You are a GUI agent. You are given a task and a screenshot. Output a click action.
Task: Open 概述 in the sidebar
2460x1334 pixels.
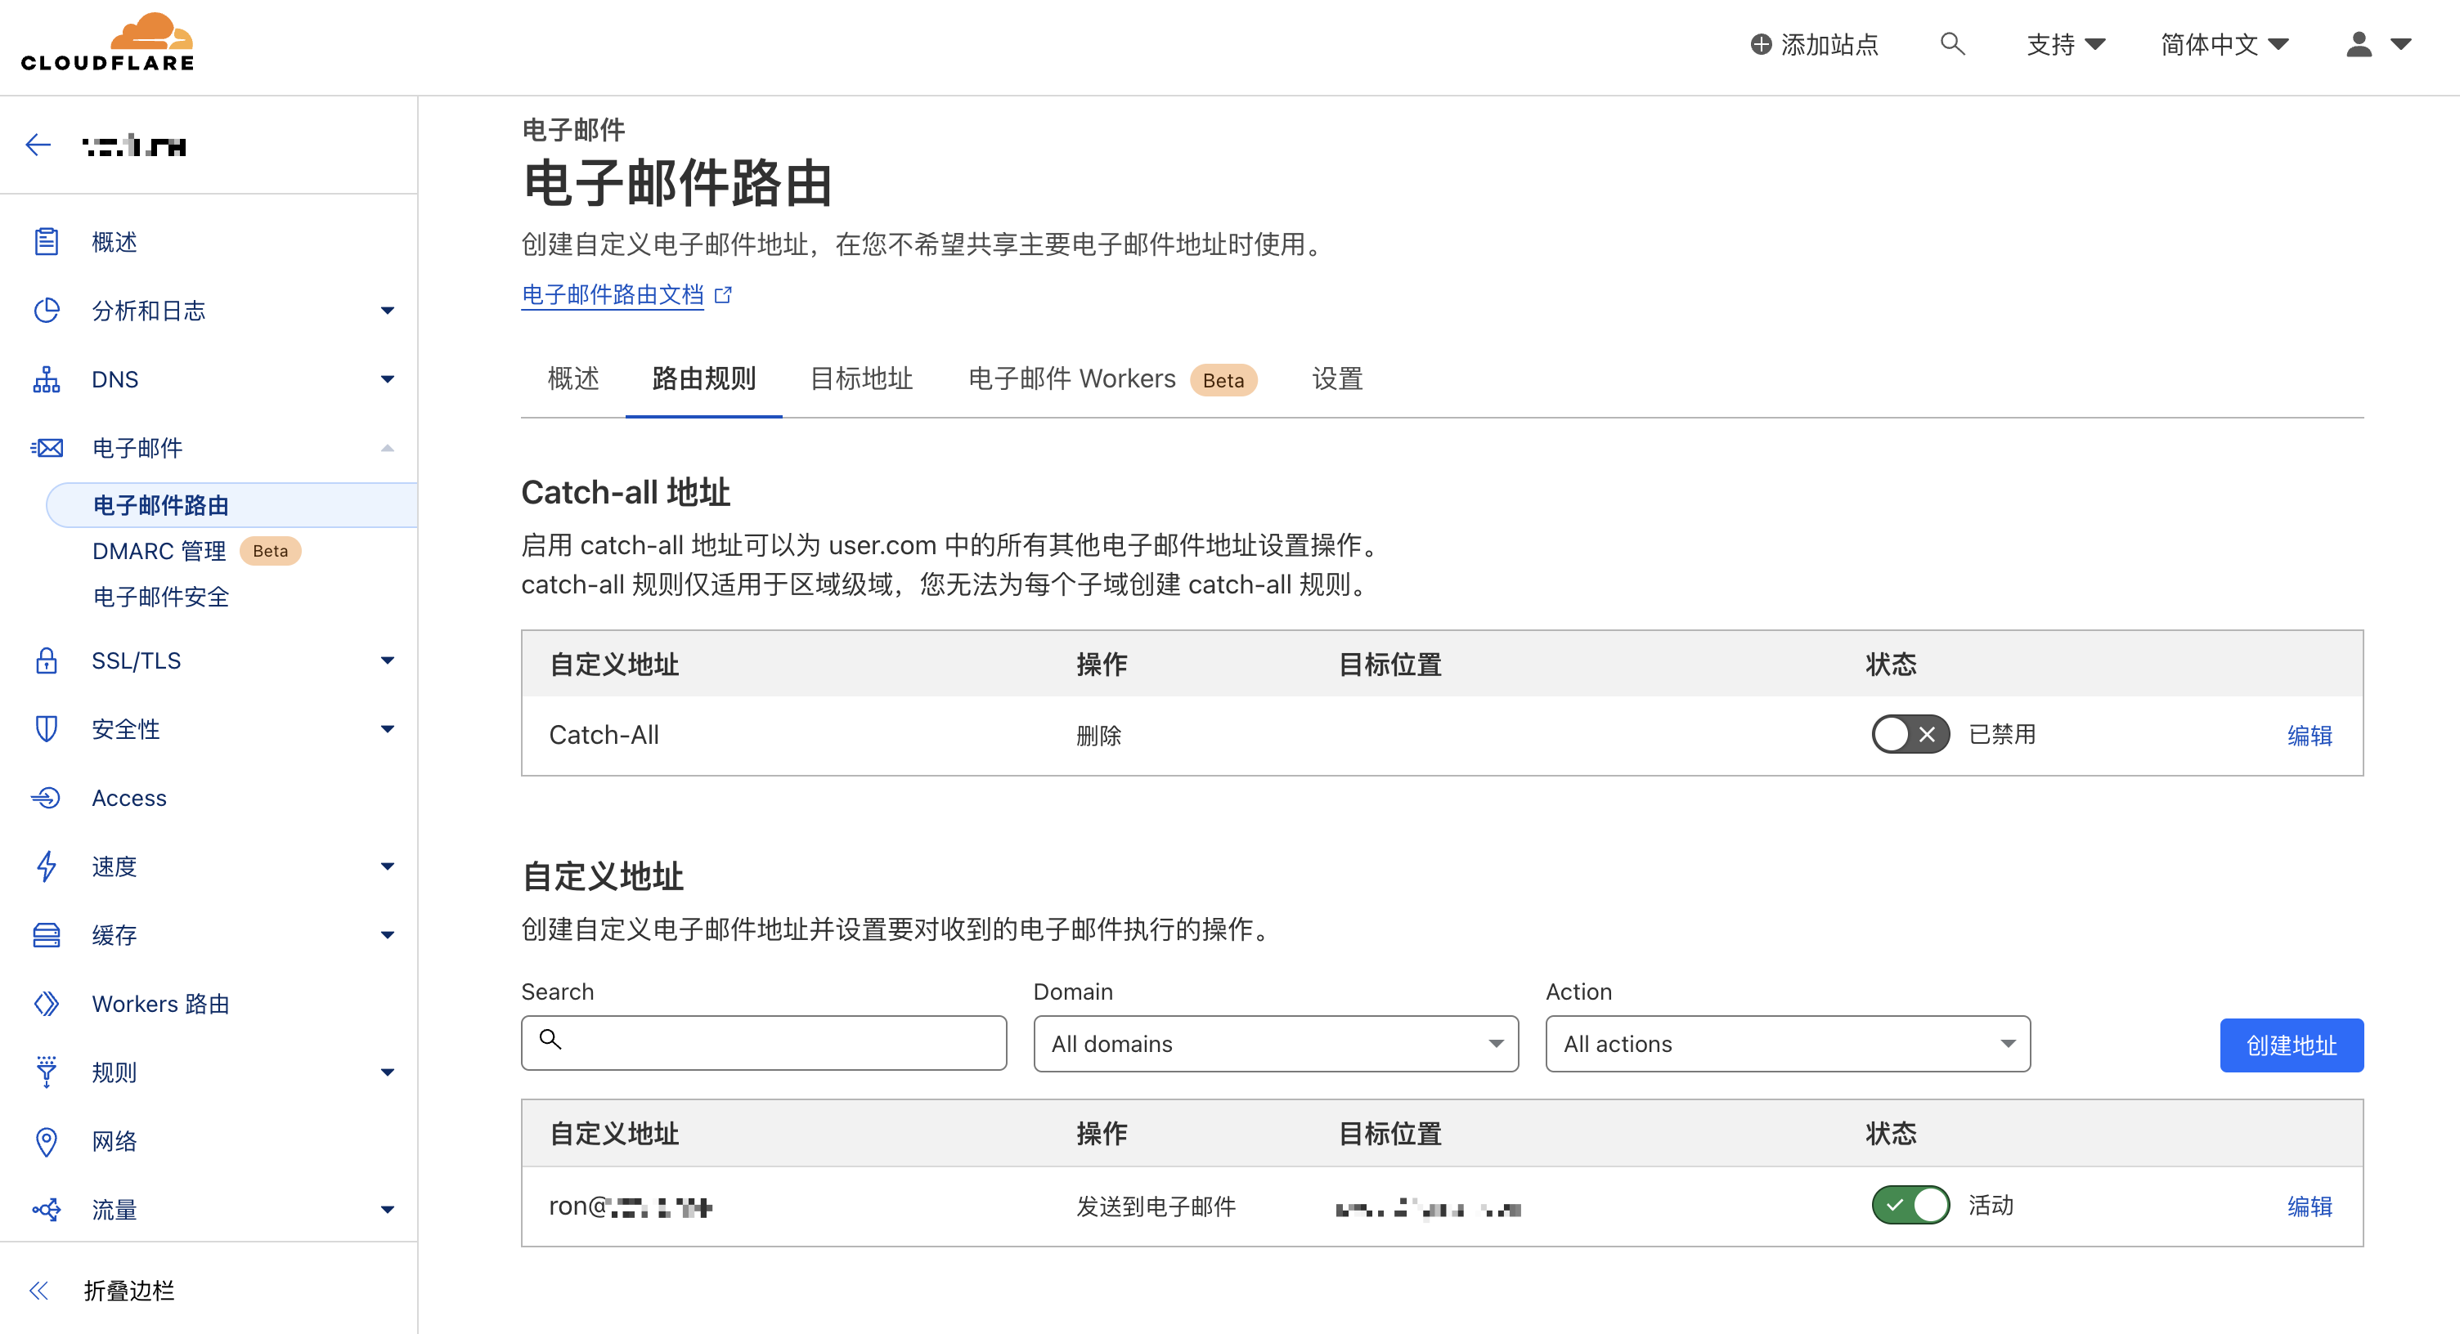click(x=114, y=241)
